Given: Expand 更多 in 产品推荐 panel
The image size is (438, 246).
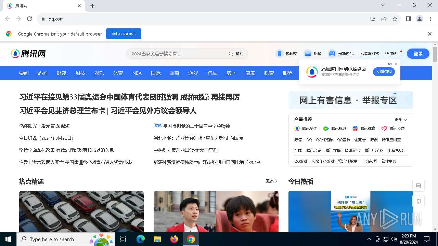Looking at the screenshot, I should click(401, 120).
